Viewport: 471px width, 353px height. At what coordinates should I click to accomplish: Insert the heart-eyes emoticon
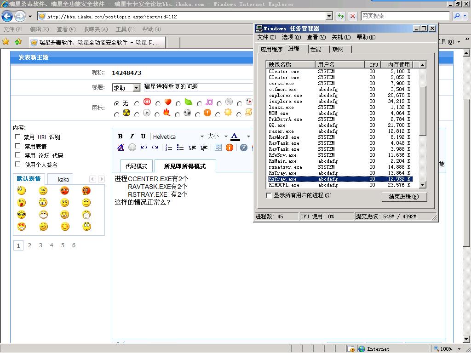tap(21, 226)
